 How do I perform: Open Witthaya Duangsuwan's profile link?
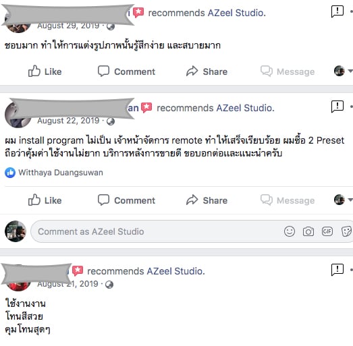61,173
